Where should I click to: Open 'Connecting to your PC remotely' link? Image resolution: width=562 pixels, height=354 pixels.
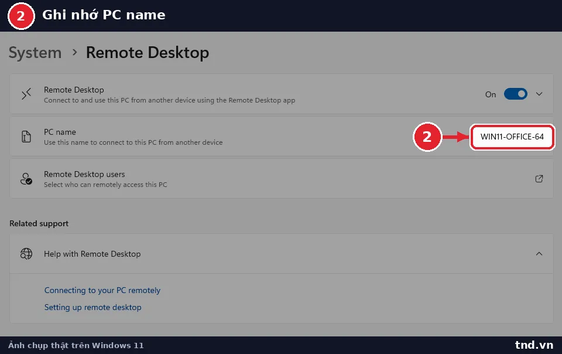tap(102, 290)
